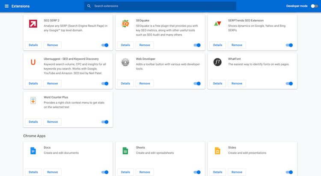The width and height of the screenshot is (321, 176).
Task: Disable the SEOquake extension toggle
Action: [197, 45]
